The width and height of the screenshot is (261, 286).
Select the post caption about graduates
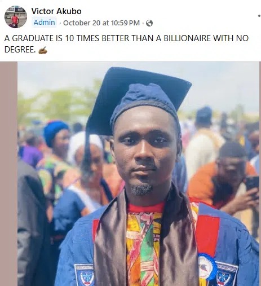pos(126,44)
